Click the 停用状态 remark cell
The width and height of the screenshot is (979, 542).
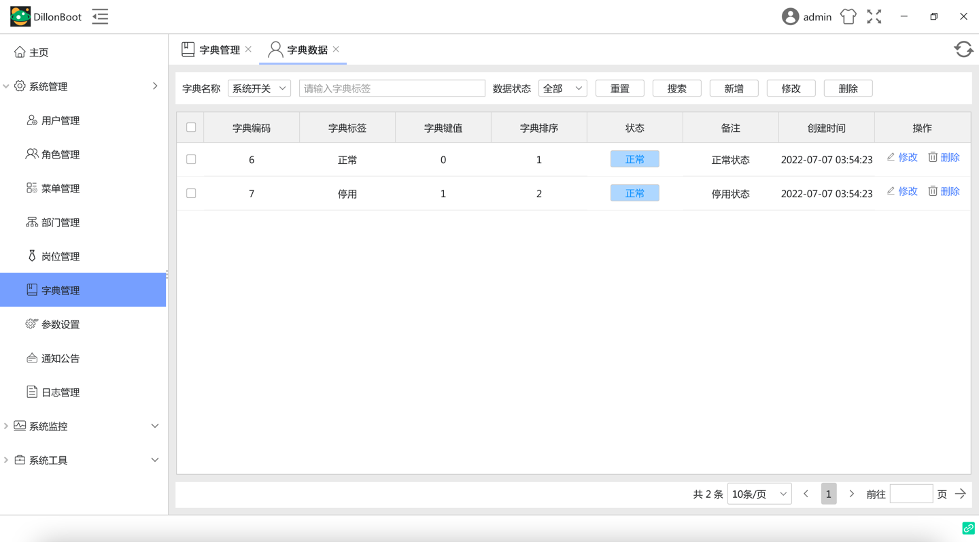tap(731, 194)
